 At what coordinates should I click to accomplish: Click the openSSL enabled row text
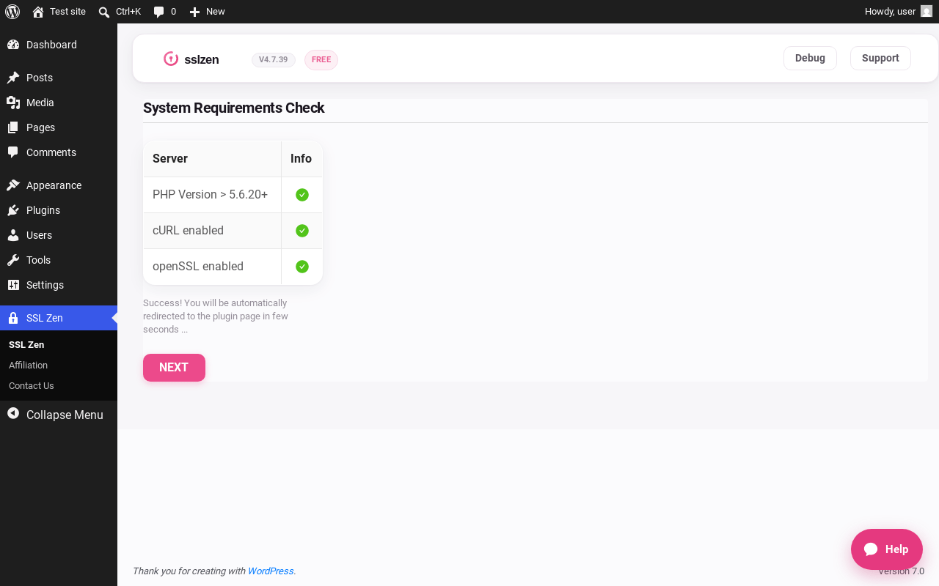click(198, 267)
